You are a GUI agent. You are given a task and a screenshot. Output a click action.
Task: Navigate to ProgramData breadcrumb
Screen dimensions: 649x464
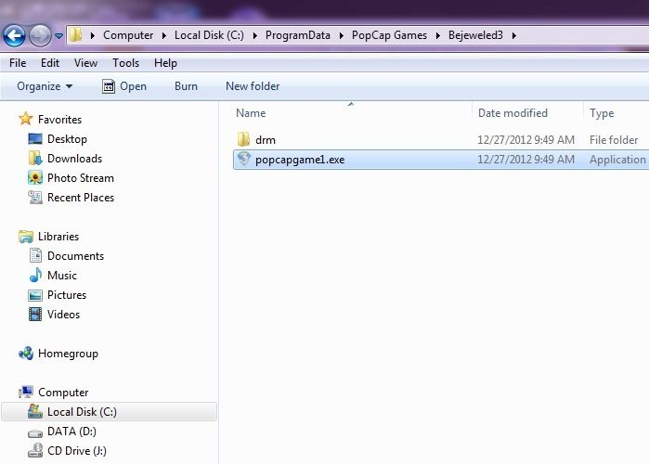click(298, 35)
